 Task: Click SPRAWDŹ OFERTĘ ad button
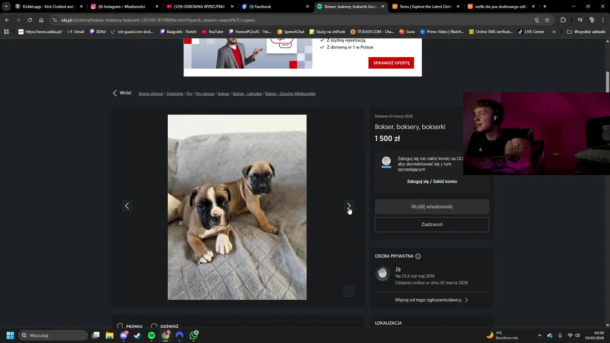coord(391,63)
